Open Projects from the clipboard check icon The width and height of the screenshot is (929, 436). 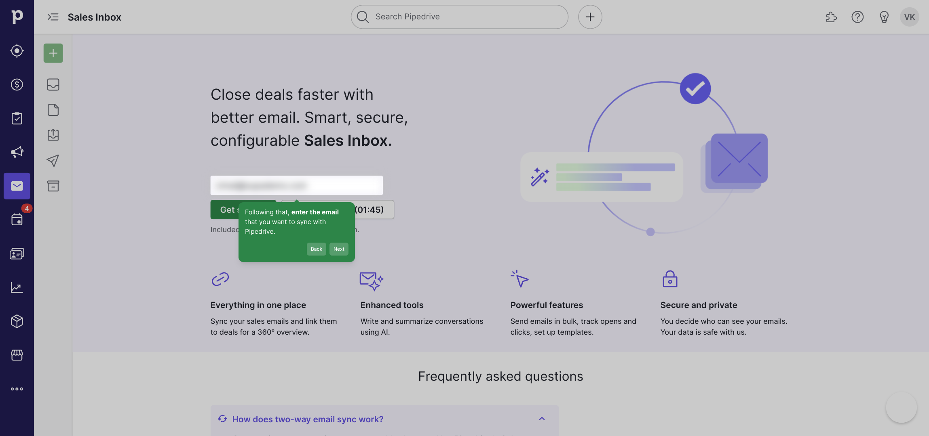[x=17, y=118]
